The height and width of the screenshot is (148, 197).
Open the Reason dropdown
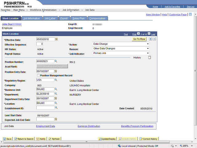(x=148, y=49)
